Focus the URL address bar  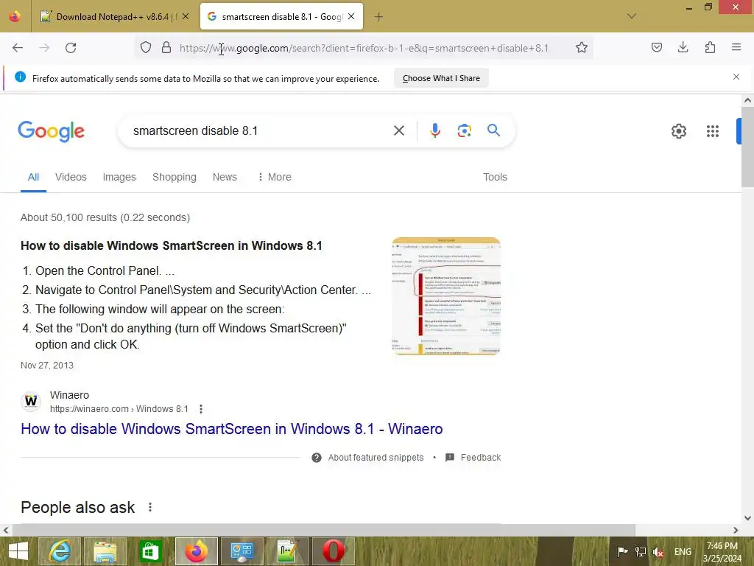click(x=364, y=48)
